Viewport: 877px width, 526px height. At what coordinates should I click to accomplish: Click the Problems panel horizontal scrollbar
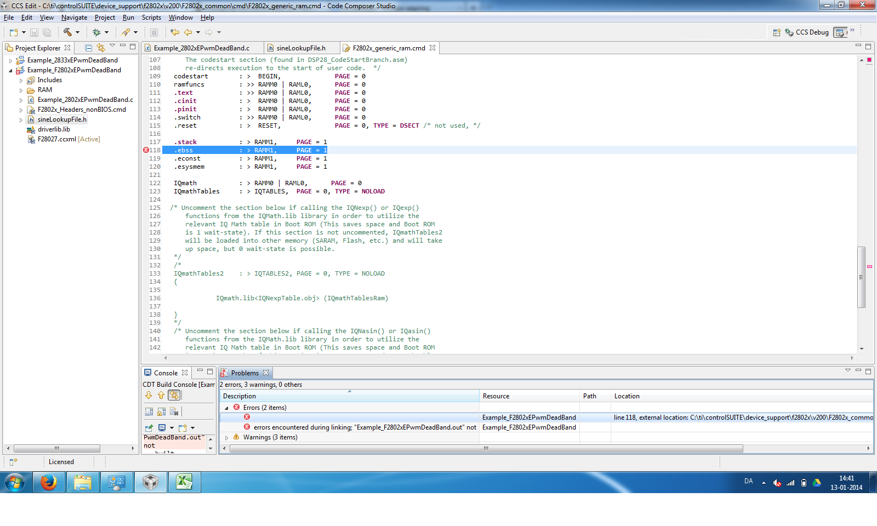[486, 448]
